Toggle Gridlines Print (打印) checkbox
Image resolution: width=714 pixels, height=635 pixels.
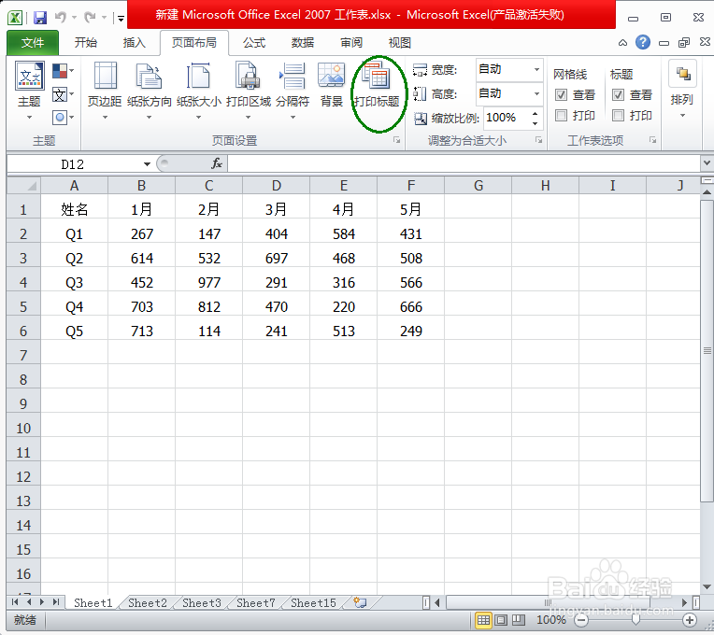(561, 116)
